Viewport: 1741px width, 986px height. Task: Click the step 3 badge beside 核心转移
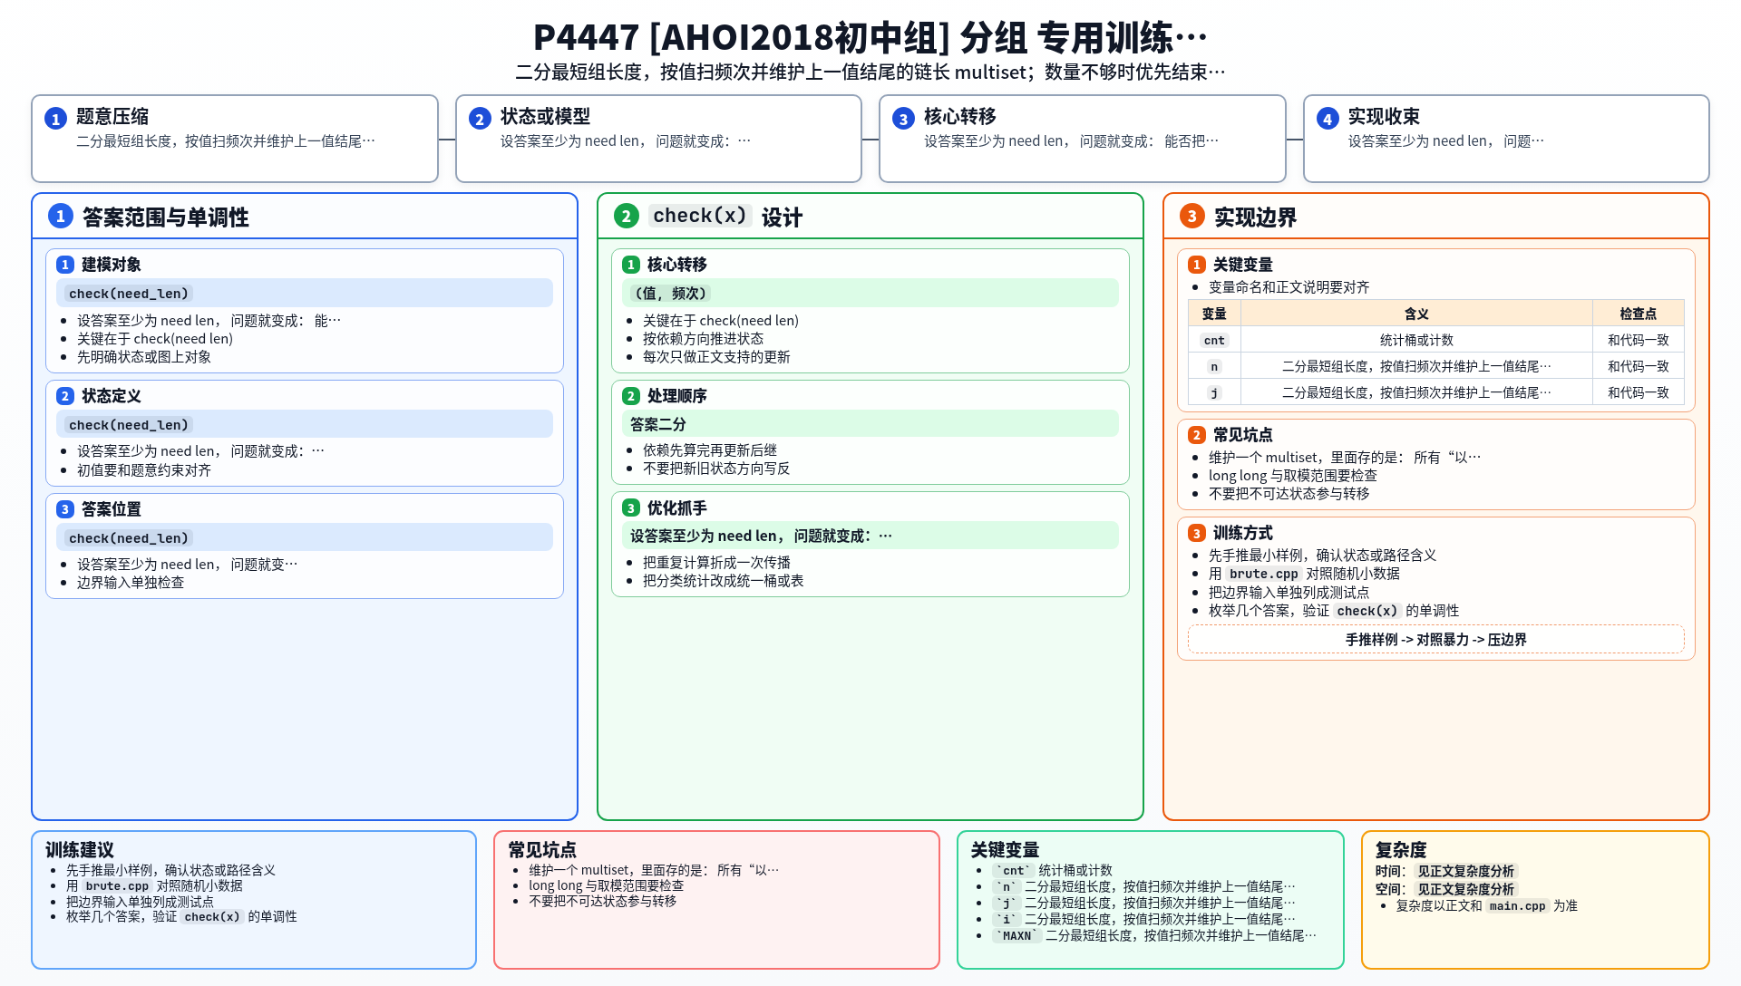click(x=903, y=119)
